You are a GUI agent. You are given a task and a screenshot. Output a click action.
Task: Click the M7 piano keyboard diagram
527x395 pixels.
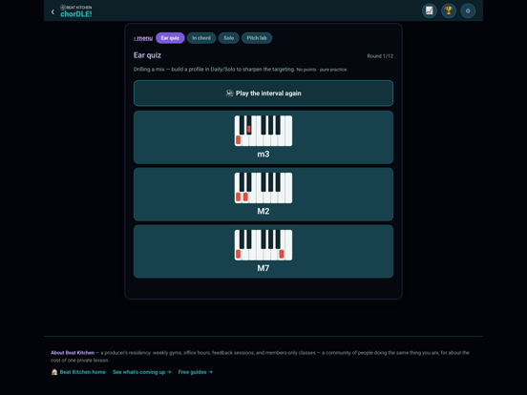click(x=263, y=245)
